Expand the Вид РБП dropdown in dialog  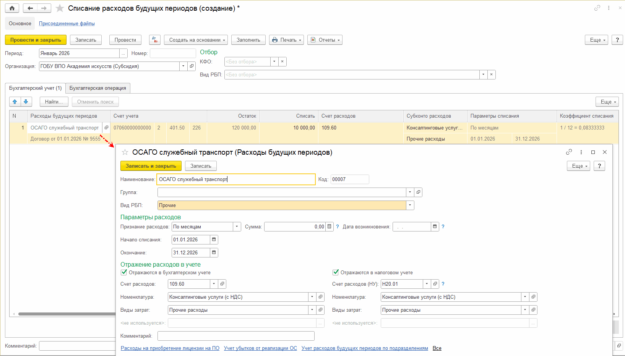410,205
